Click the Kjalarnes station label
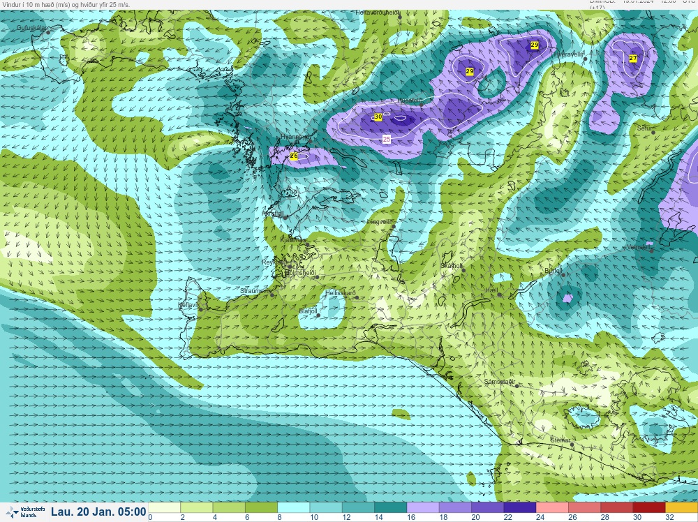The image size is (698, 522). [293, 240]
